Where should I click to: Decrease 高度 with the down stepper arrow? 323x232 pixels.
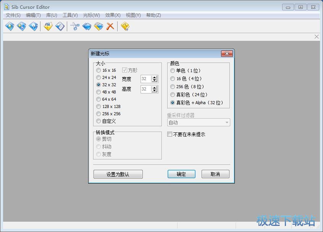pyautogui.click(x=154, y=91)
